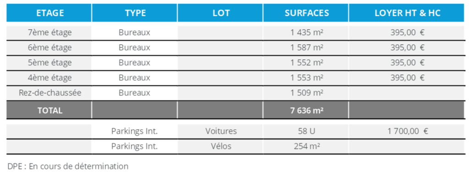Click the TOTAL row label

click(49, 110)
